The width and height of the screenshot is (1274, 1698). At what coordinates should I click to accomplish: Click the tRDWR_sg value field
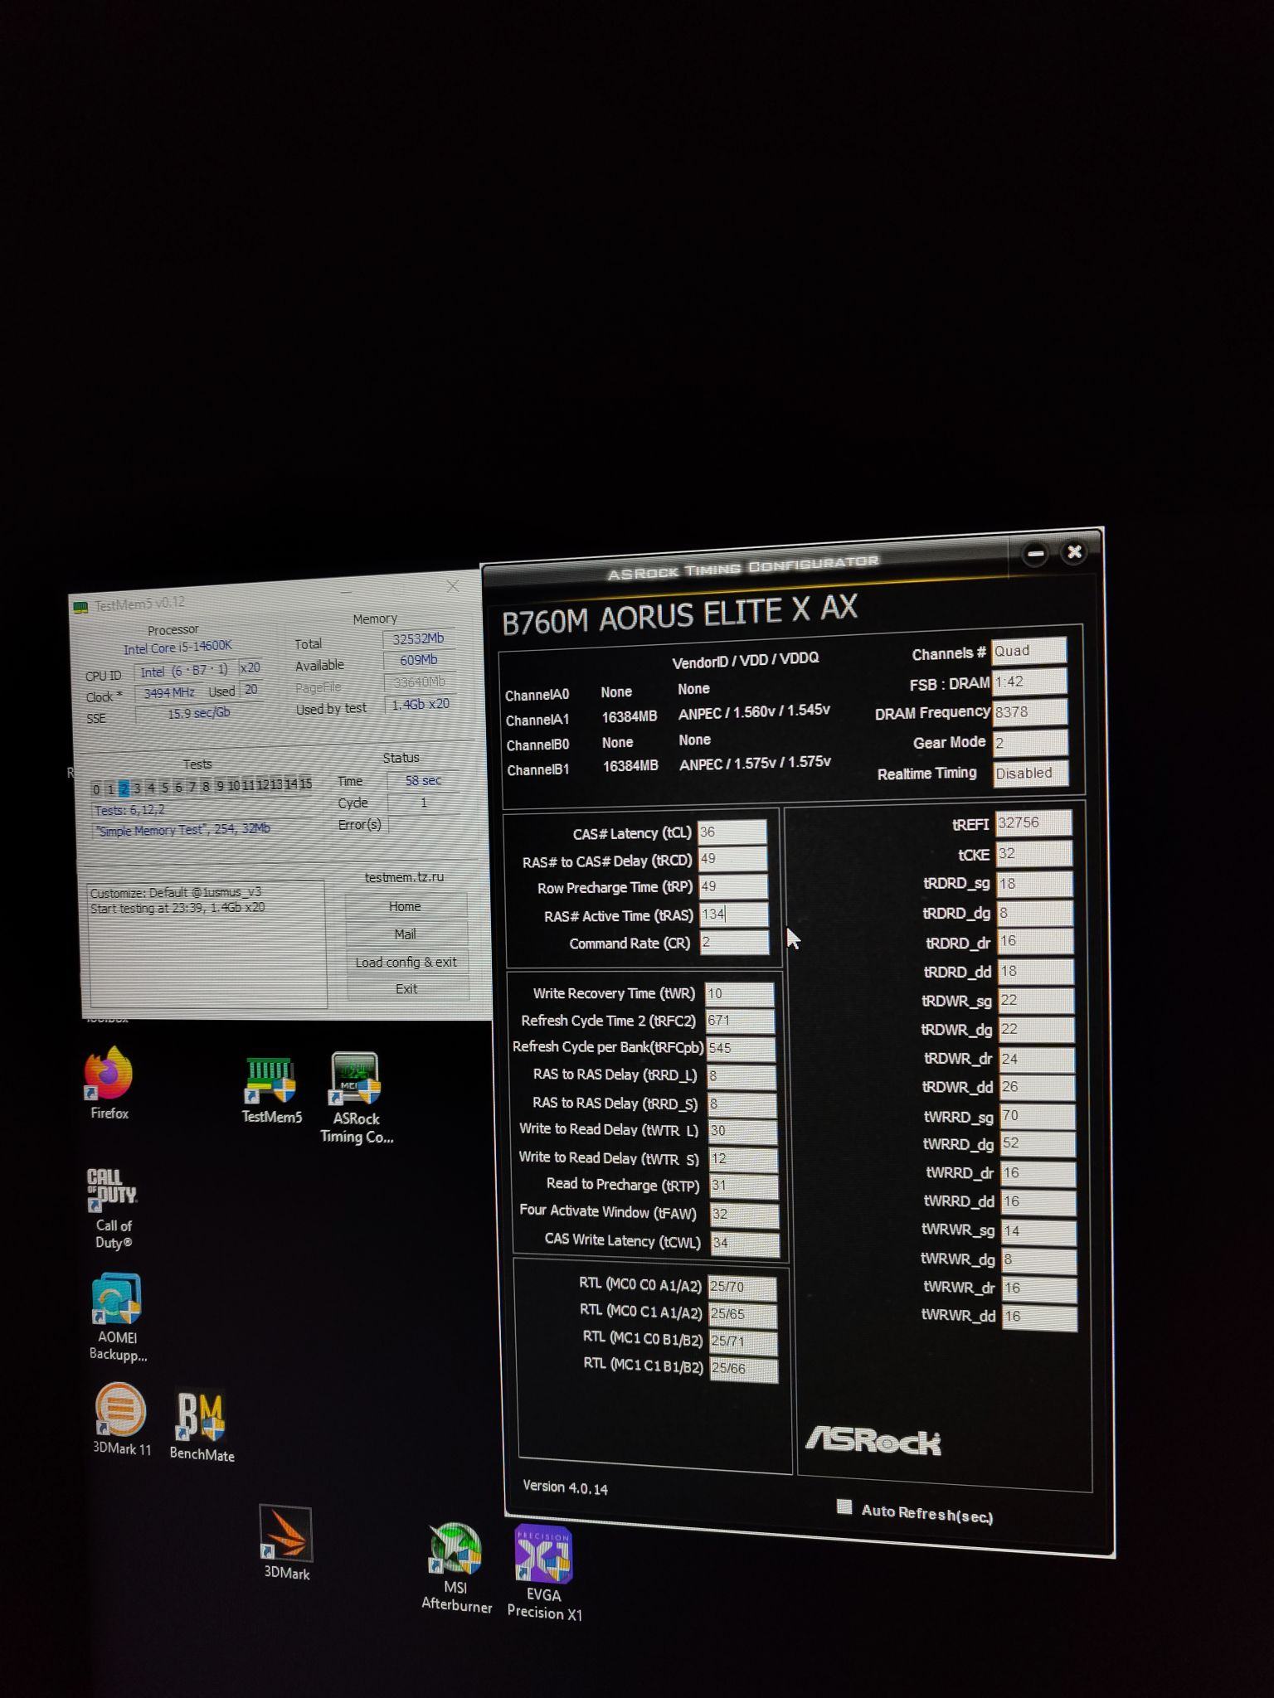point(1036,1000)
